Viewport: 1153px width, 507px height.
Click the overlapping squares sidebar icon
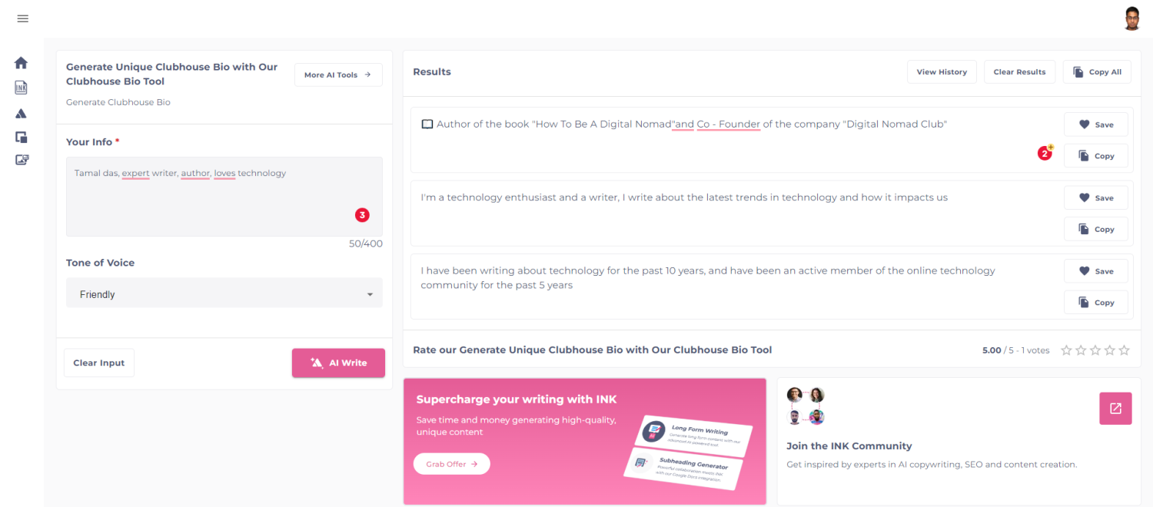(21, 138)
